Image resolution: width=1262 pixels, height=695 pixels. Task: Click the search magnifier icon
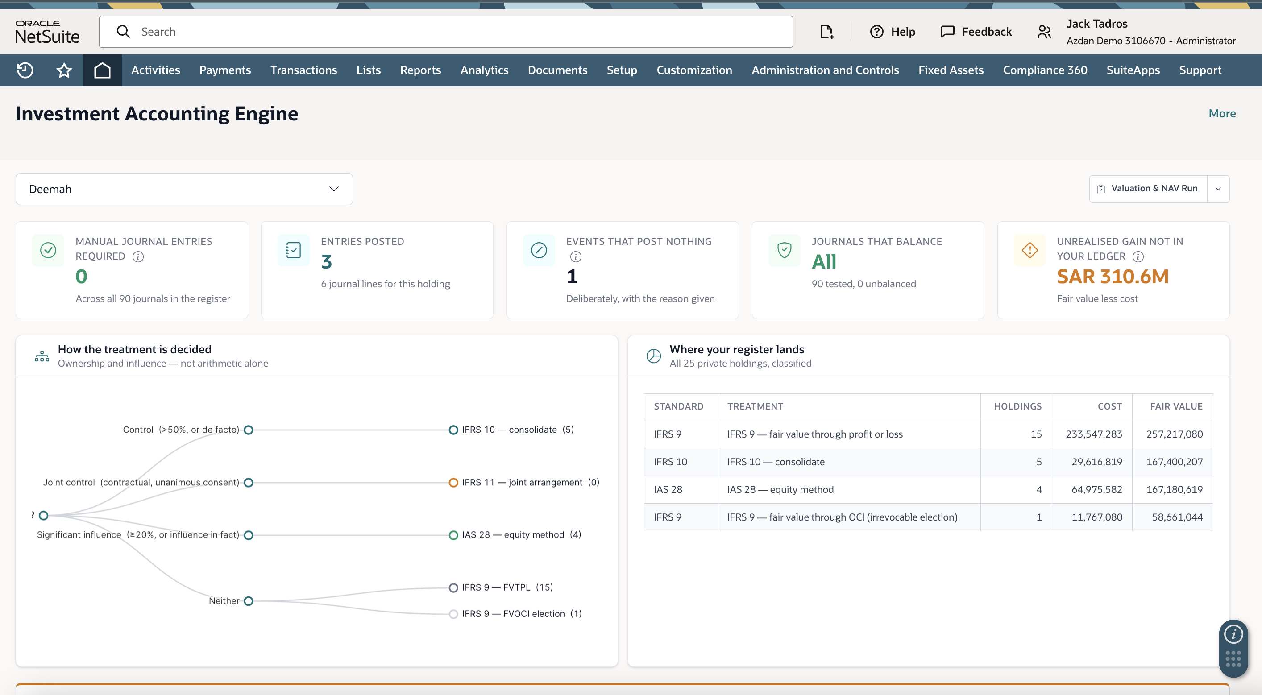(123, 32)
